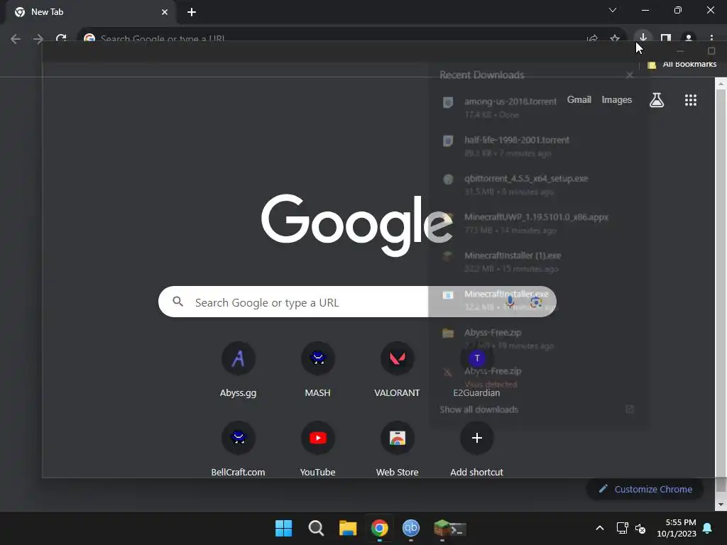Open the MinecraftUWP appx download
Viewport: 727px width, 545px height.
point(538,223)
